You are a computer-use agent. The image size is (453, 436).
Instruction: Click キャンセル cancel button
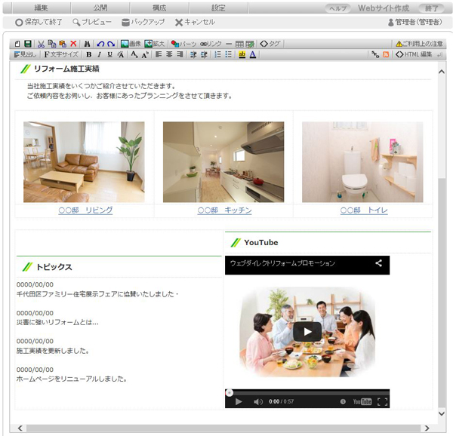(x=195, y=22)
